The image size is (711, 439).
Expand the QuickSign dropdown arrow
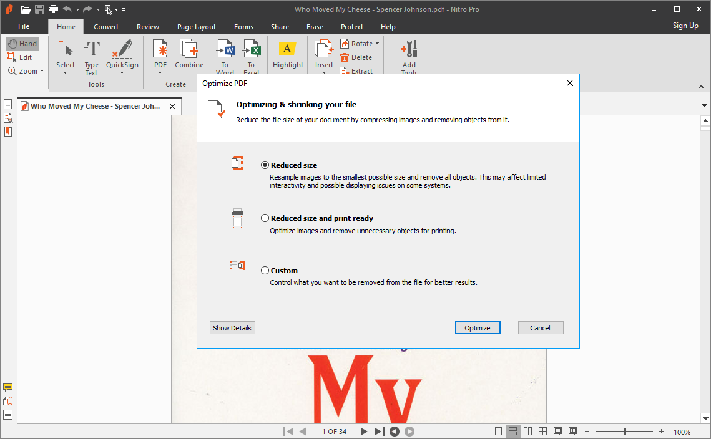pos(122,72)
